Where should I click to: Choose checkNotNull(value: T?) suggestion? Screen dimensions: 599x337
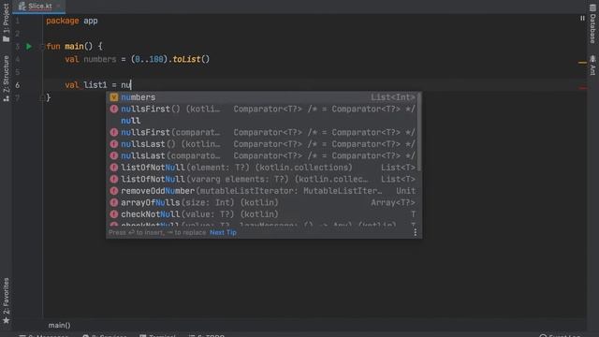pyautogui.click(x=262, y=214)
